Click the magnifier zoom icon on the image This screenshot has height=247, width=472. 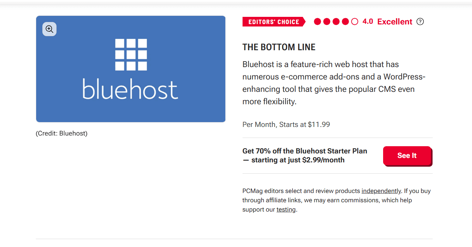coord(49,29)
